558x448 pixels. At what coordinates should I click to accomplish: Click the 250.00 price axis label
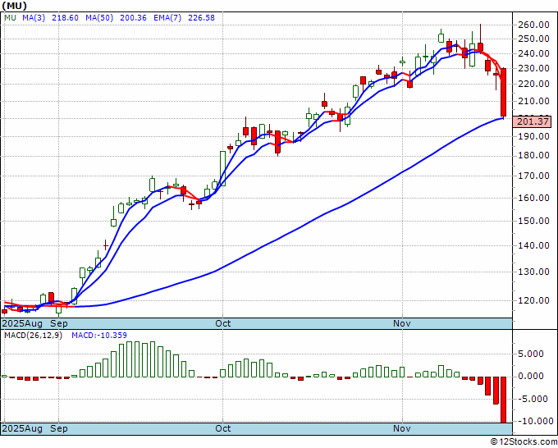click(533, 39)
